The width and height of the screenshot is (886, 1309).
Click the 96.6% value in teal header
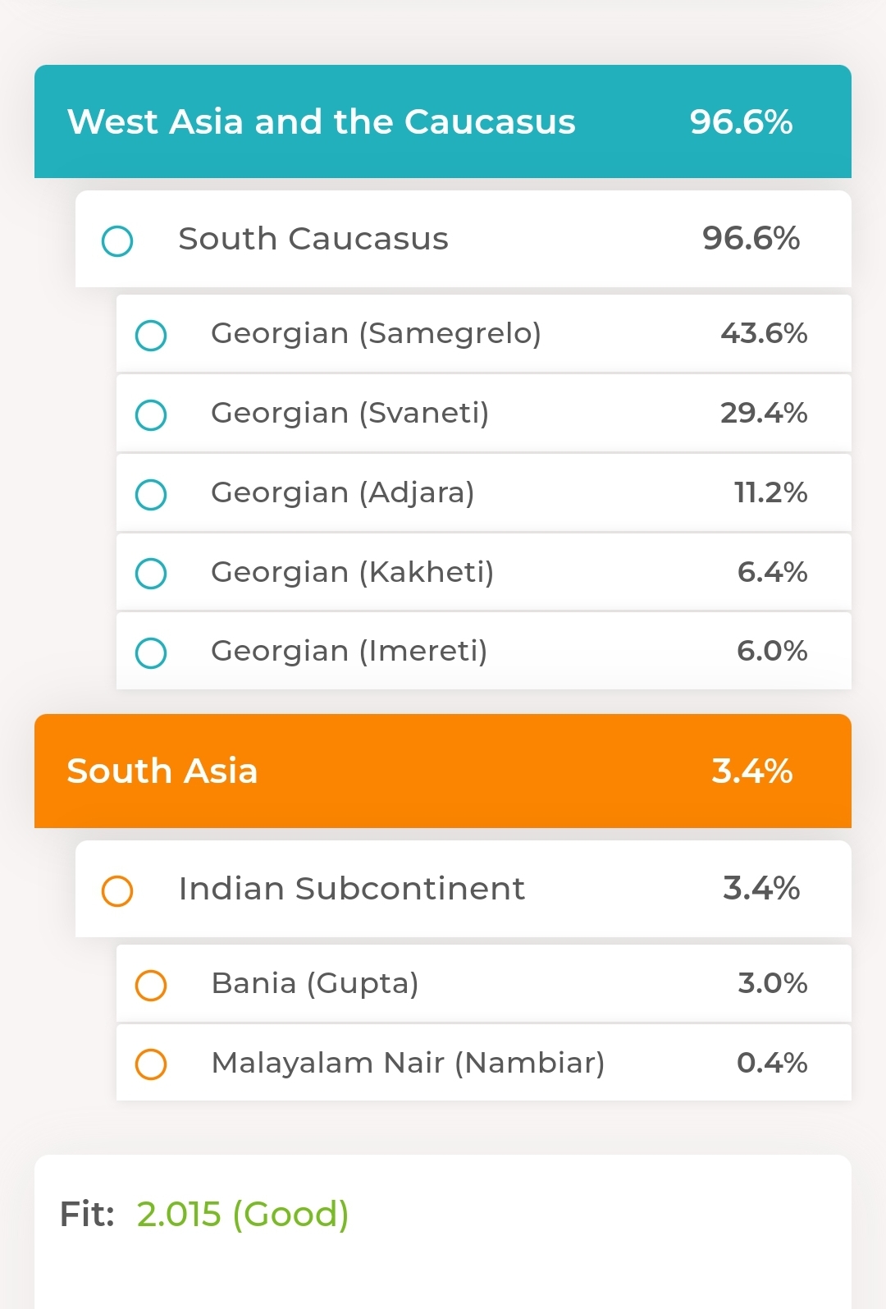pos(741,121)
